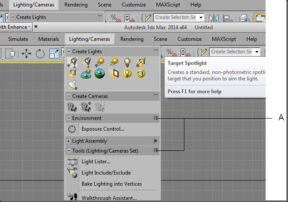
Task: Click the lamp icon with green plus
Action: (73, 85)
